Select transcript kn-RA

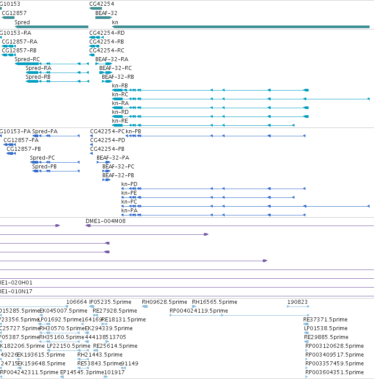211,108
